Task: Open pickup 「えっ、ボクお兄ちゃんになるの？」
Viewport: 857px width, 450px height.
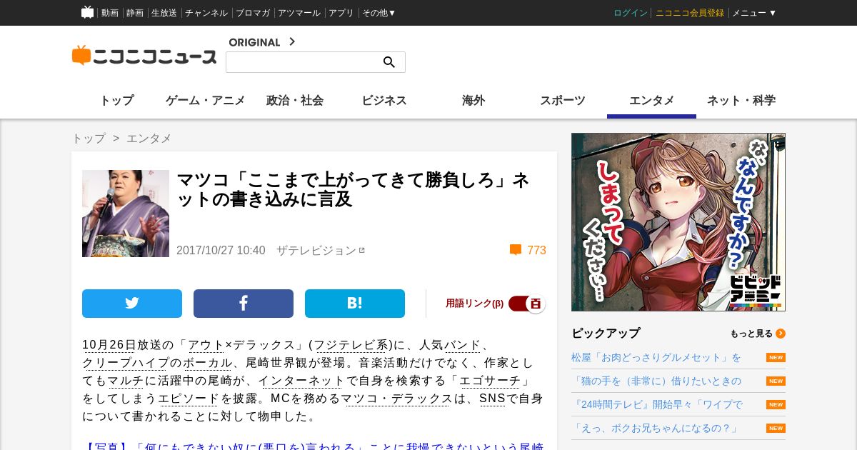Action: coord(656,428)
